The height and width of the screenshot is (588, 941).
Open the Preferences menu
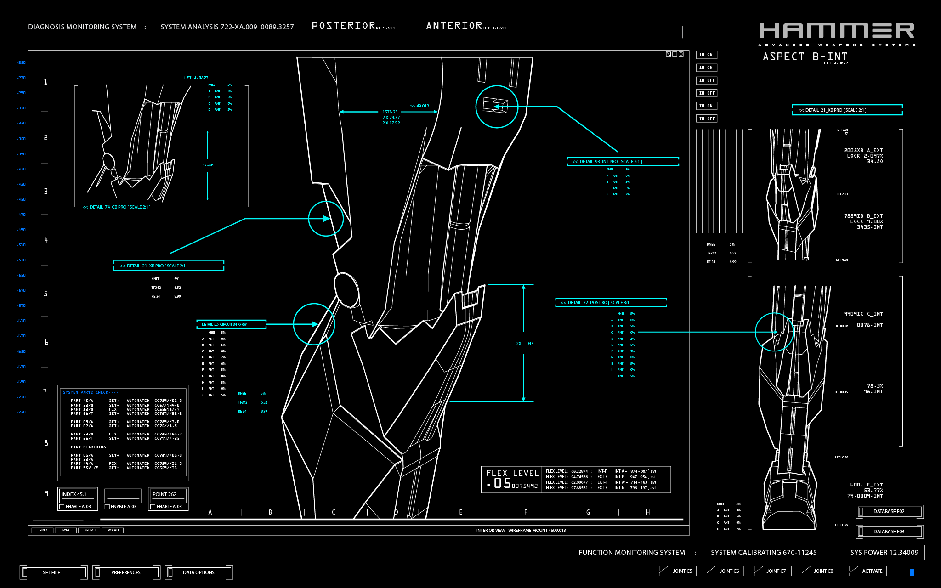click(x=126, y=572)
